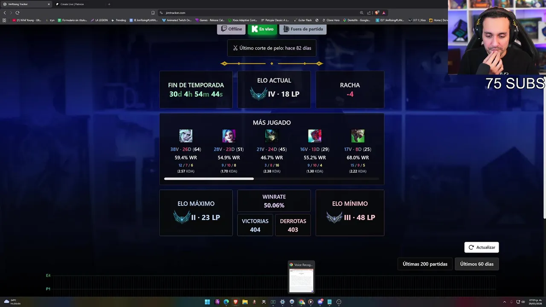Click the scissors icon of last haircut
The height and width of the screenshot is (307, 546).
pyautogui.click(x=235, y=48)
